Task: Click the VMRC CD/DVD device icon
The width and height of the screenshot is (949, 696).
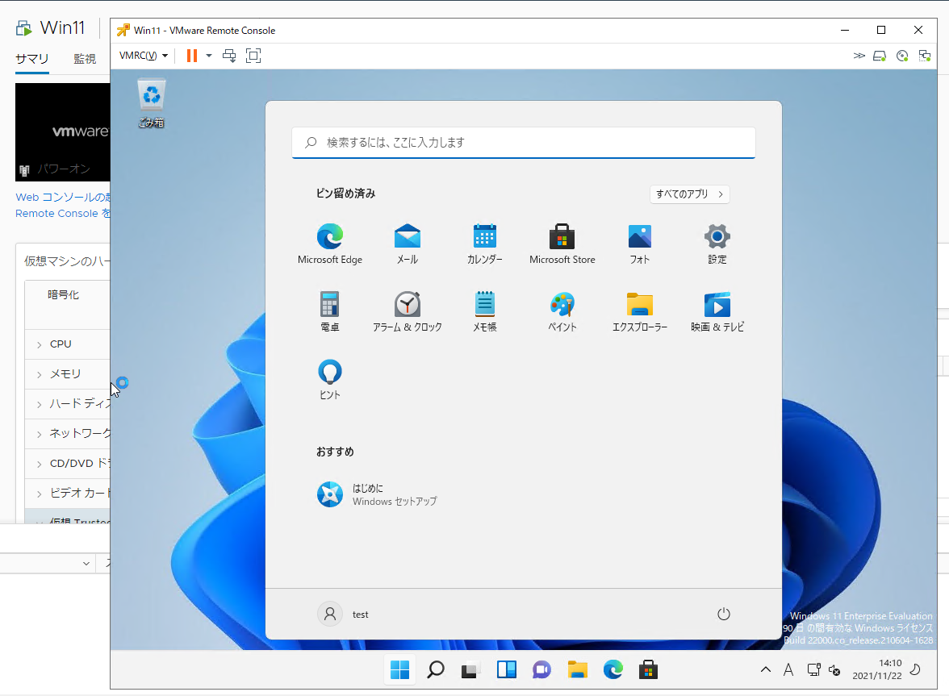Action: coord(902,56)
